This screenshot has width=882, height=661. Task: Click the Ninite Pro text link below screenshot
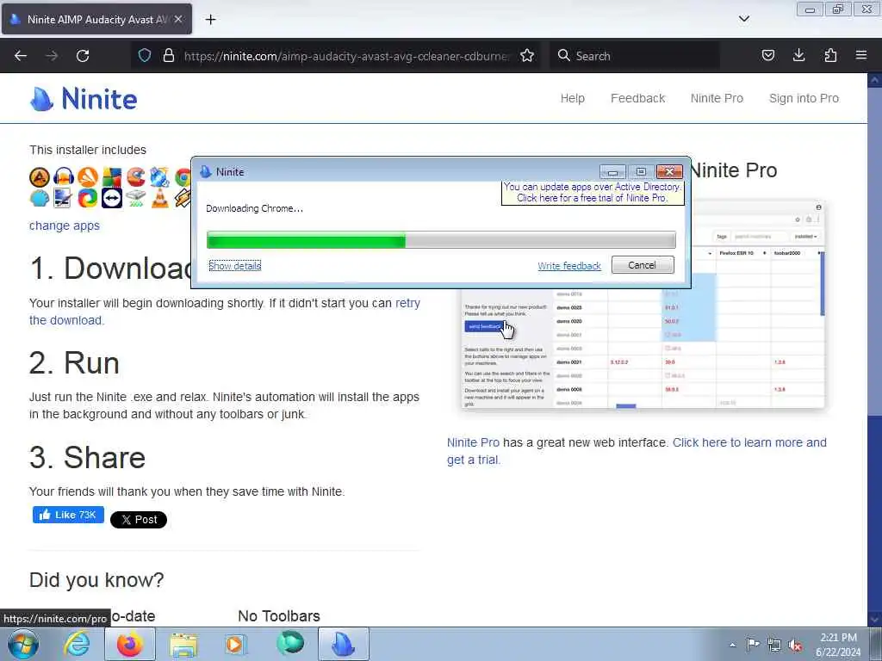pyautogui.click(x=473, y=443)
